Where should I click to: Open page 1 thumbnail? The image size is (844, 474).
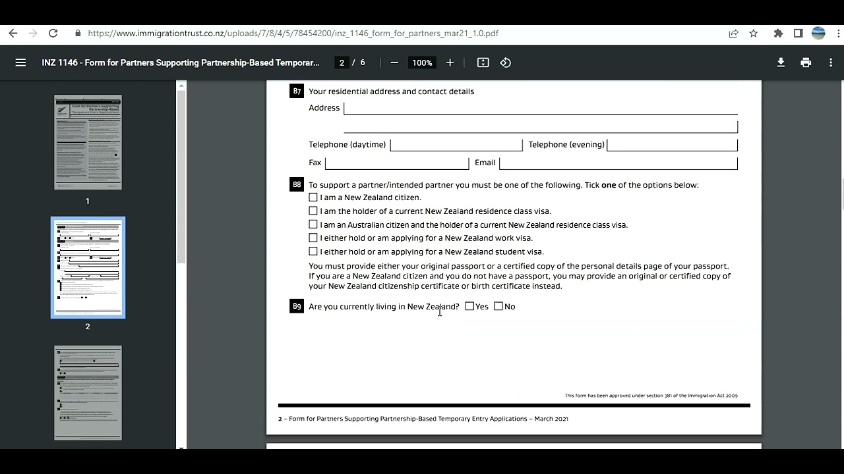[88, 142]
